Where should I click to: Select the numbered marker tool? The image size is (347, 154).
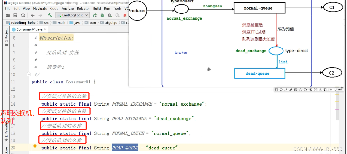click(x=305, y=90)
